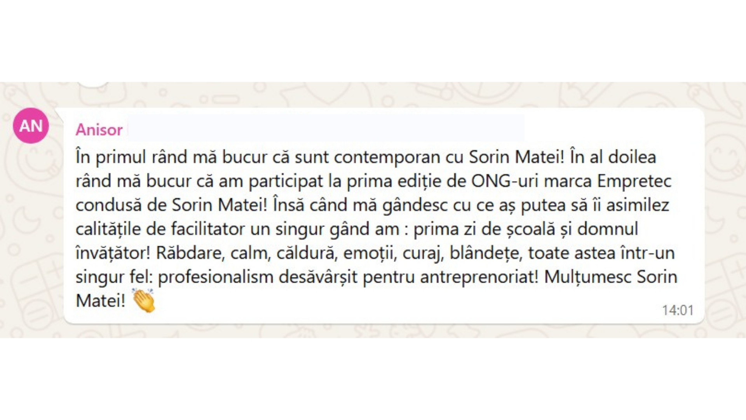Click the pink AN avatar circle

[x=31, y=126]
